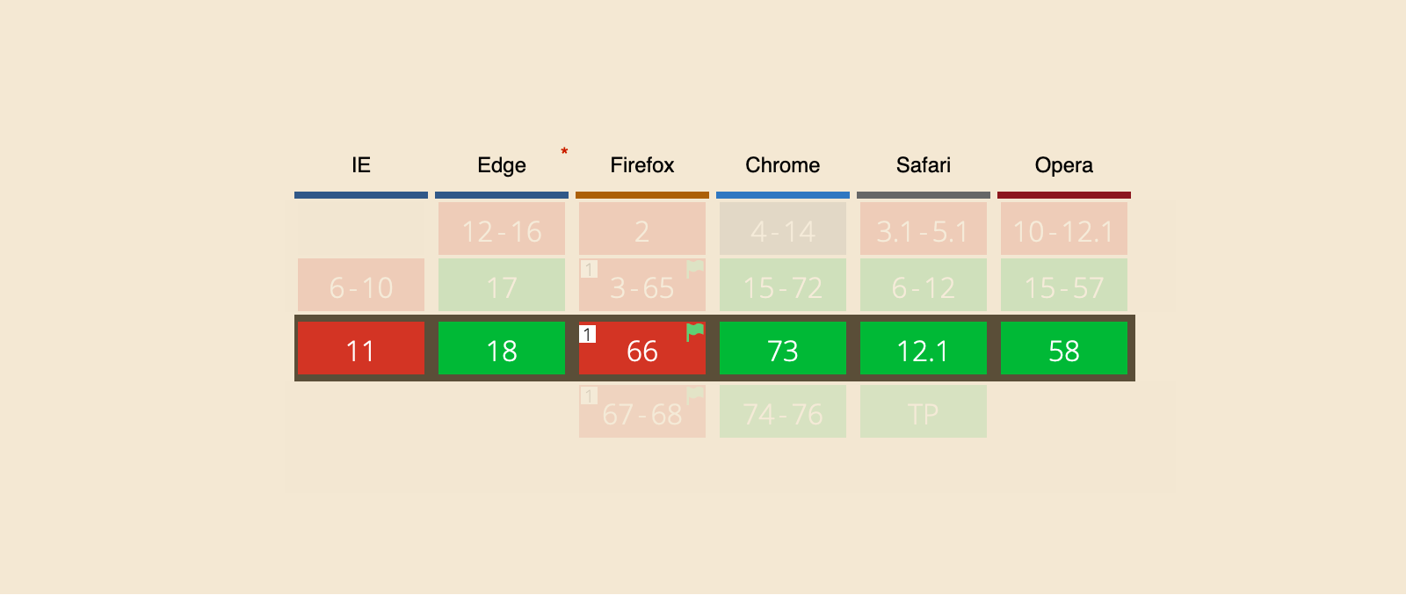Image resolution: width=1406 pixels, height=595 pixels.
Task: Click the Opera 10-12.1 version cell
Action: [1064, 229]
